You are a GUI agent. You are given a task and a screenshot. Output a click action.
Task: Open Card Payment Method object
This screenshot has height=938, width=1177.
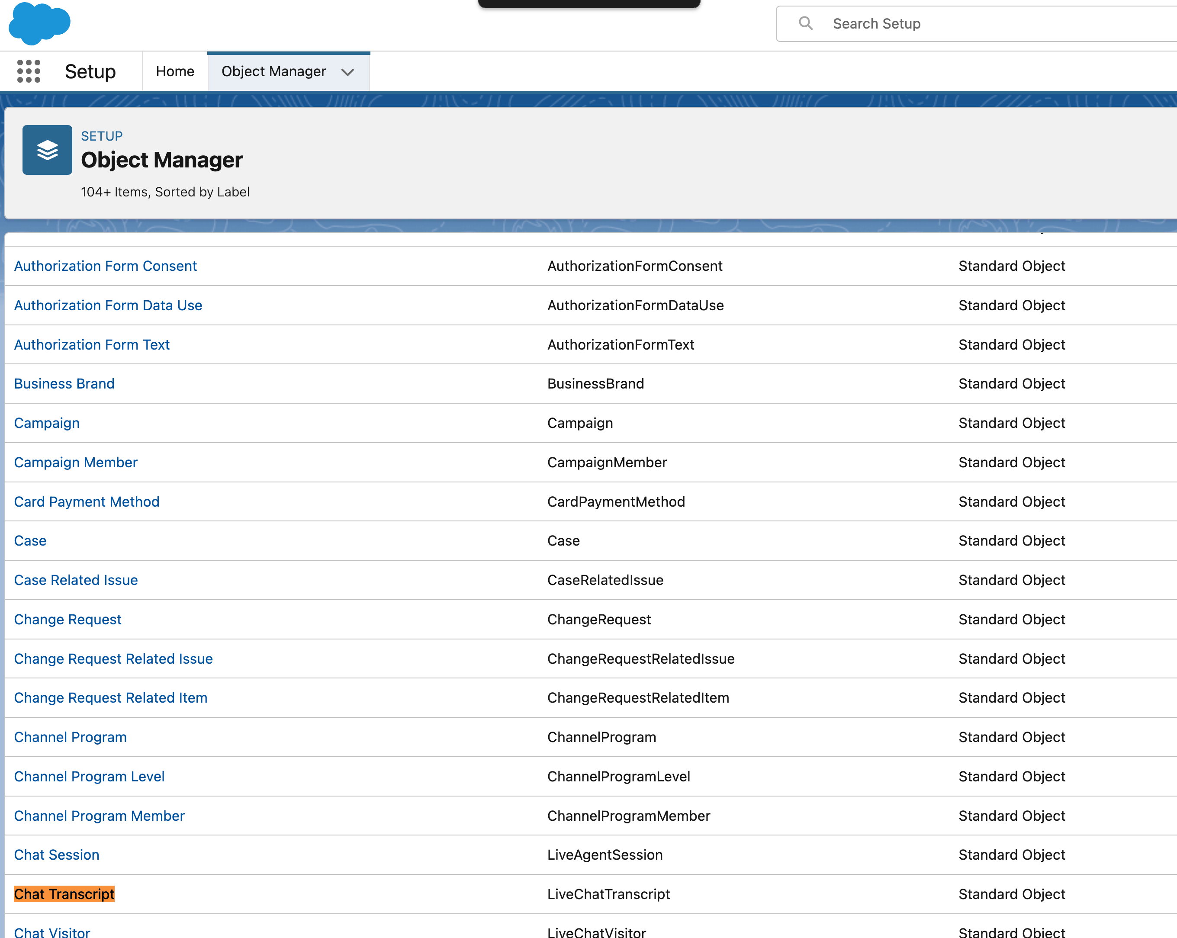click(87, 501)
